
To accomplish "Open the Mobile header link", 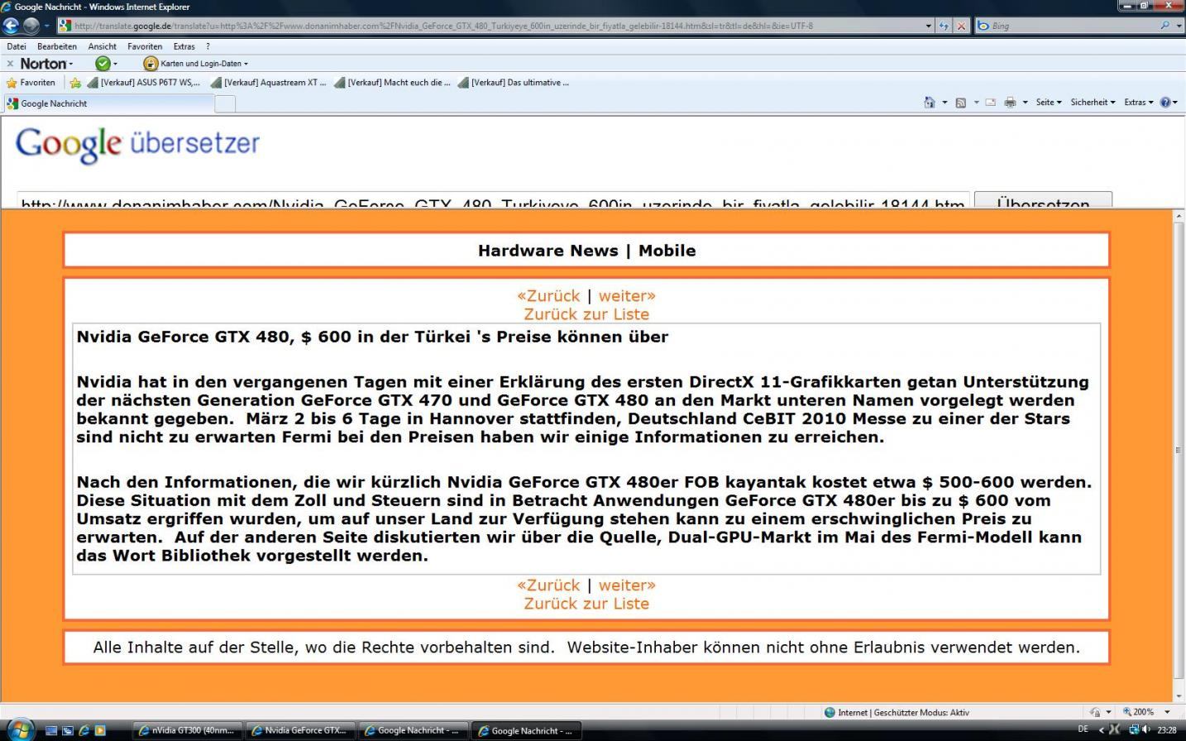I will click(667, 251).
